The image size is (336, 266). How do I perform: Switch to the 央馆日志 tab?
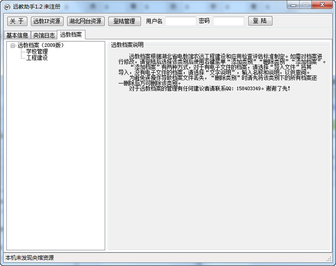[44, 35]
